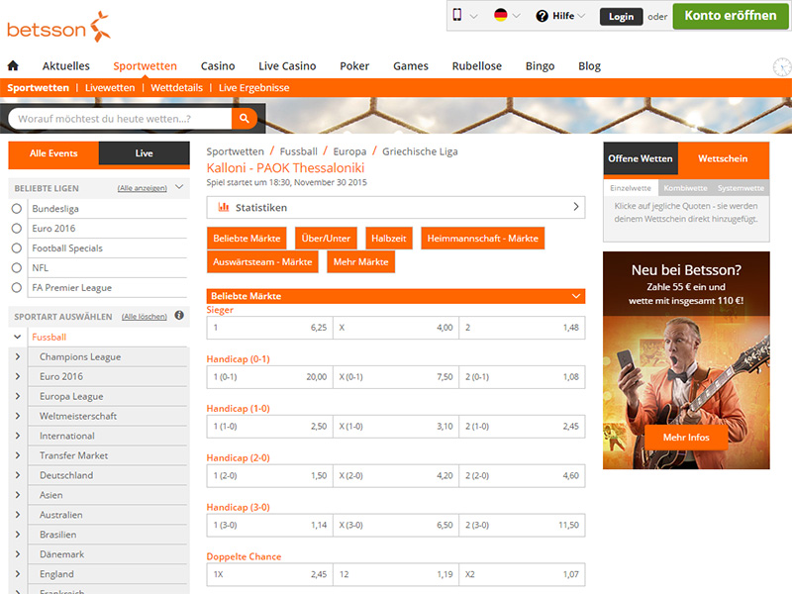This screenshot has height=594, width=792.
Task: Expand the Champions League tree item
Action: (18, 356)
